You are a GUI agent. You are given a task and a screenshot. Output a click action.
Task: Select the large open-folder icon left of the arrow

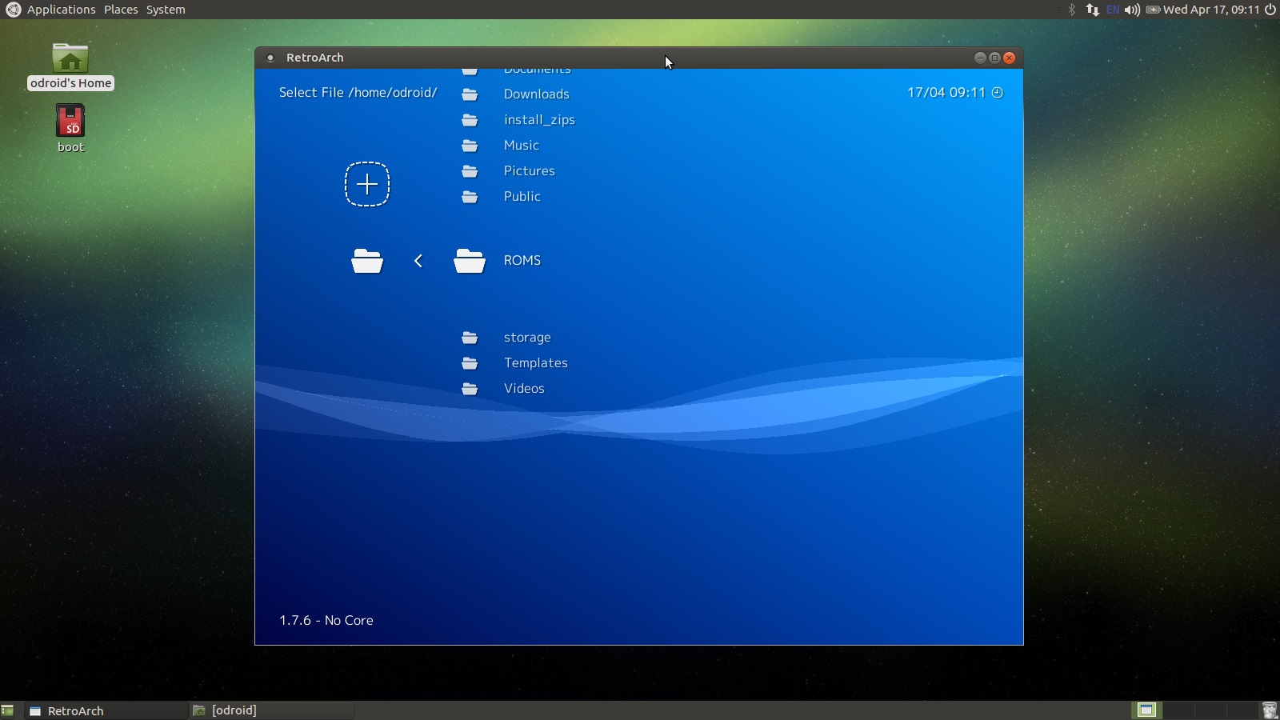[x=367, y=261]
